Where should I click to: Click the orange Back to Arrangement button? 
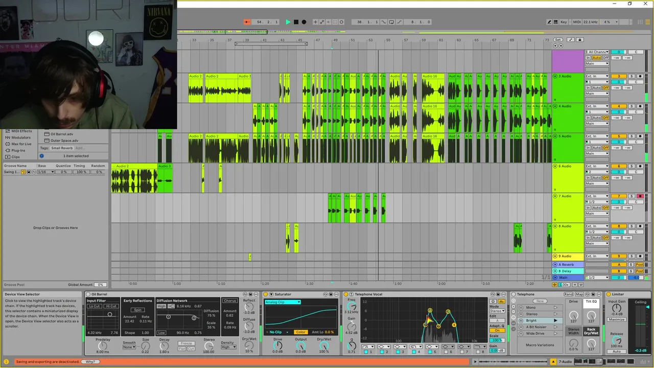(247, 22)
